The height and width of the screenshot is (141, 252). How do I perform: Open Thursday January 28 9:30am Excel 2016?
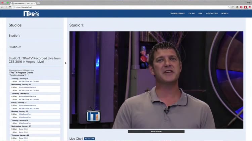(35, 138)
